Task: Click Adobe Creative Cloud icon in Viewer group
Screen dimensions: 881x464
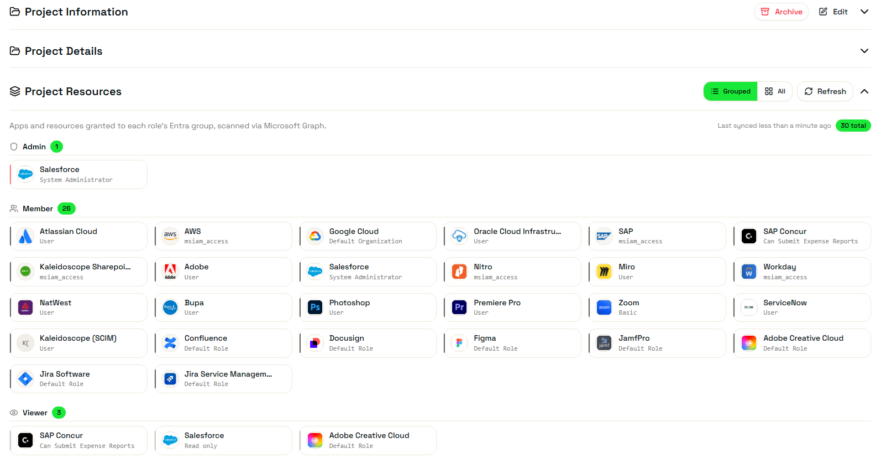Action: 315,440
